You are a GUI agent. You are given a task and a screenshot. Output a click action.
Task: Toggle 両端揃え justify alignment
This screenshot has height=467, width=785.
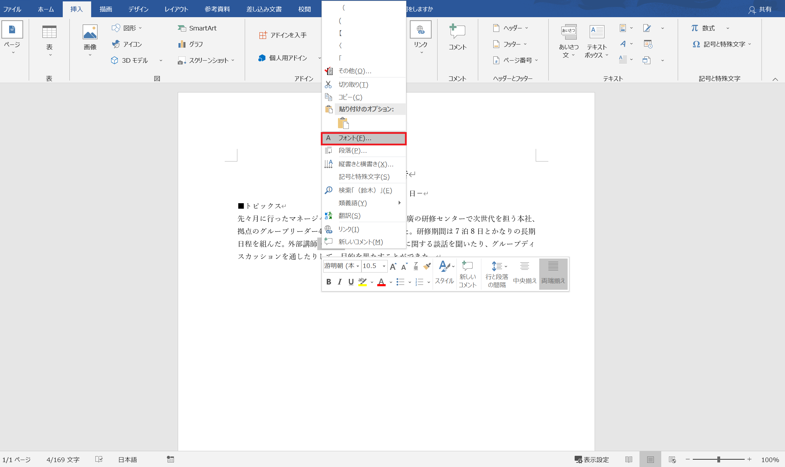553,274
